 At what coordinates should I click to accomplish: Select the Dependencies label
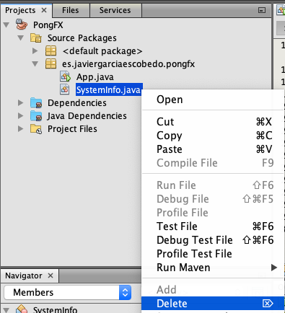point(77,103)
